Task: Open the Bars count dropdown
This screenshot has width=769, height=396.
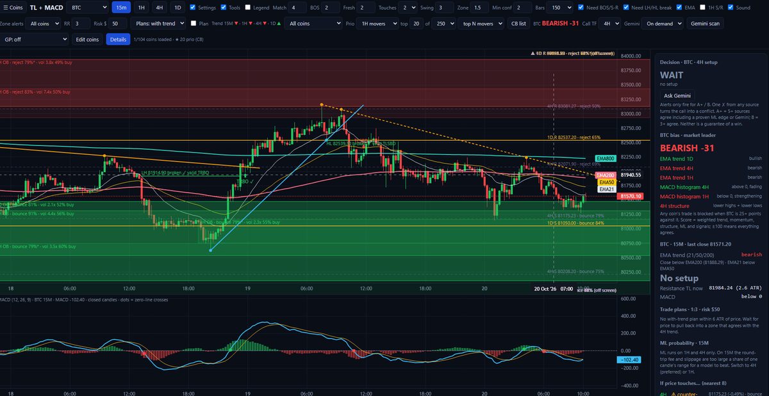Action: (561, 8)
